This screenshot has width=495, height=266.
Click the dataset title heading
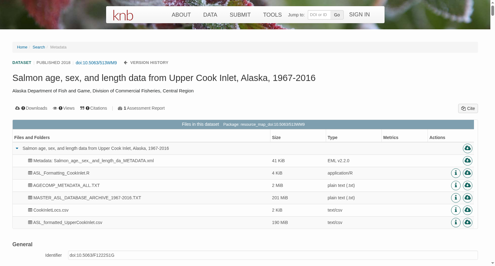[164, 78]
